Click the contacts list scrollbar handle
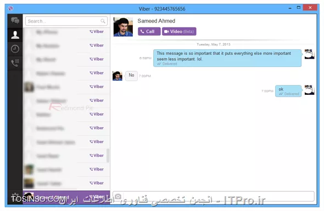The width and height of the screenshot is (324, 211). click(x=108, y=156)
